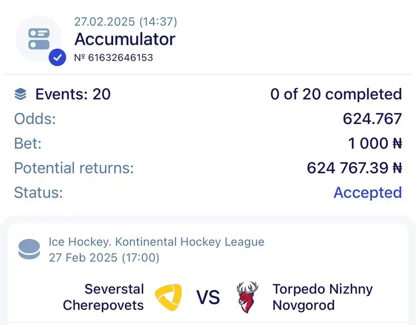This screenshot has height=325, width=416.
Task: Open the Torpedo Nizhny Novgorod deer logo
Action: tap(247, 297)
